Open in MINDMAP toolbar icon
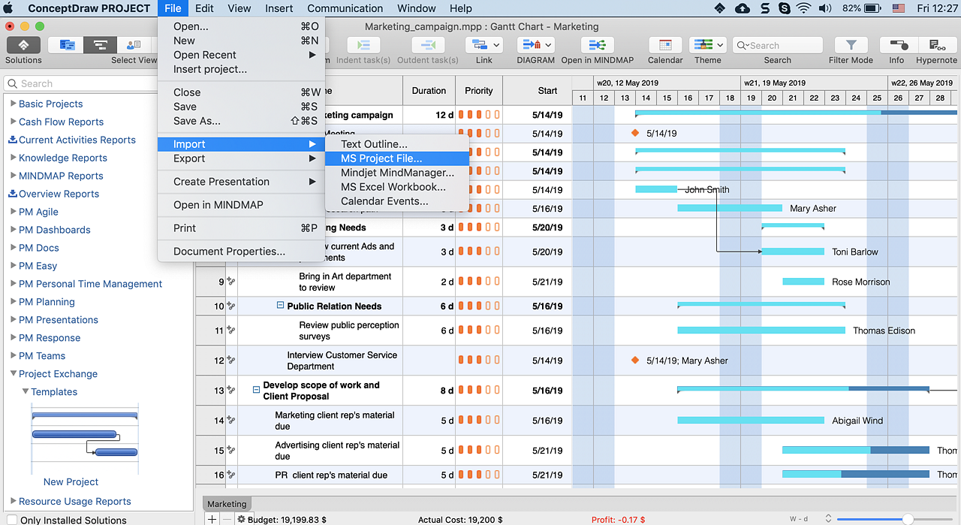The height and width of the screenshot is (525, 961). pyautogui.click(x=597, y=45)
